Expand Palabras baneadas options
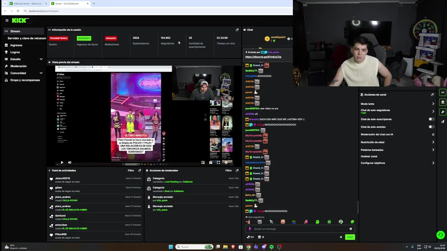Viewport: 447px width, 251px height. (433, 150)
